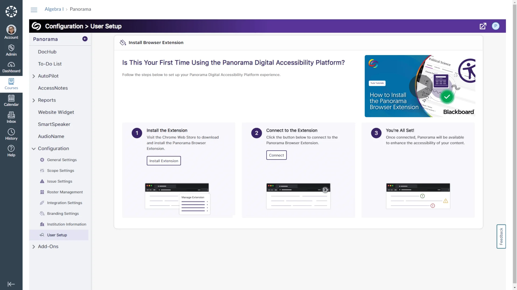Click the Install Browser Extension header icon
Viewport: 517px width, 290px height.
(123, 42)
